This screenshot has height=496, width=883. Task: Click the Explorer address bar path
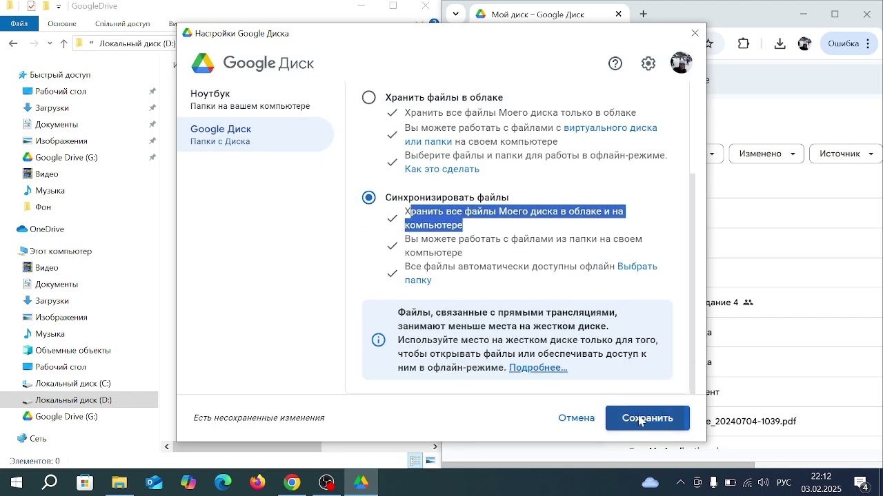coord(124,43)
